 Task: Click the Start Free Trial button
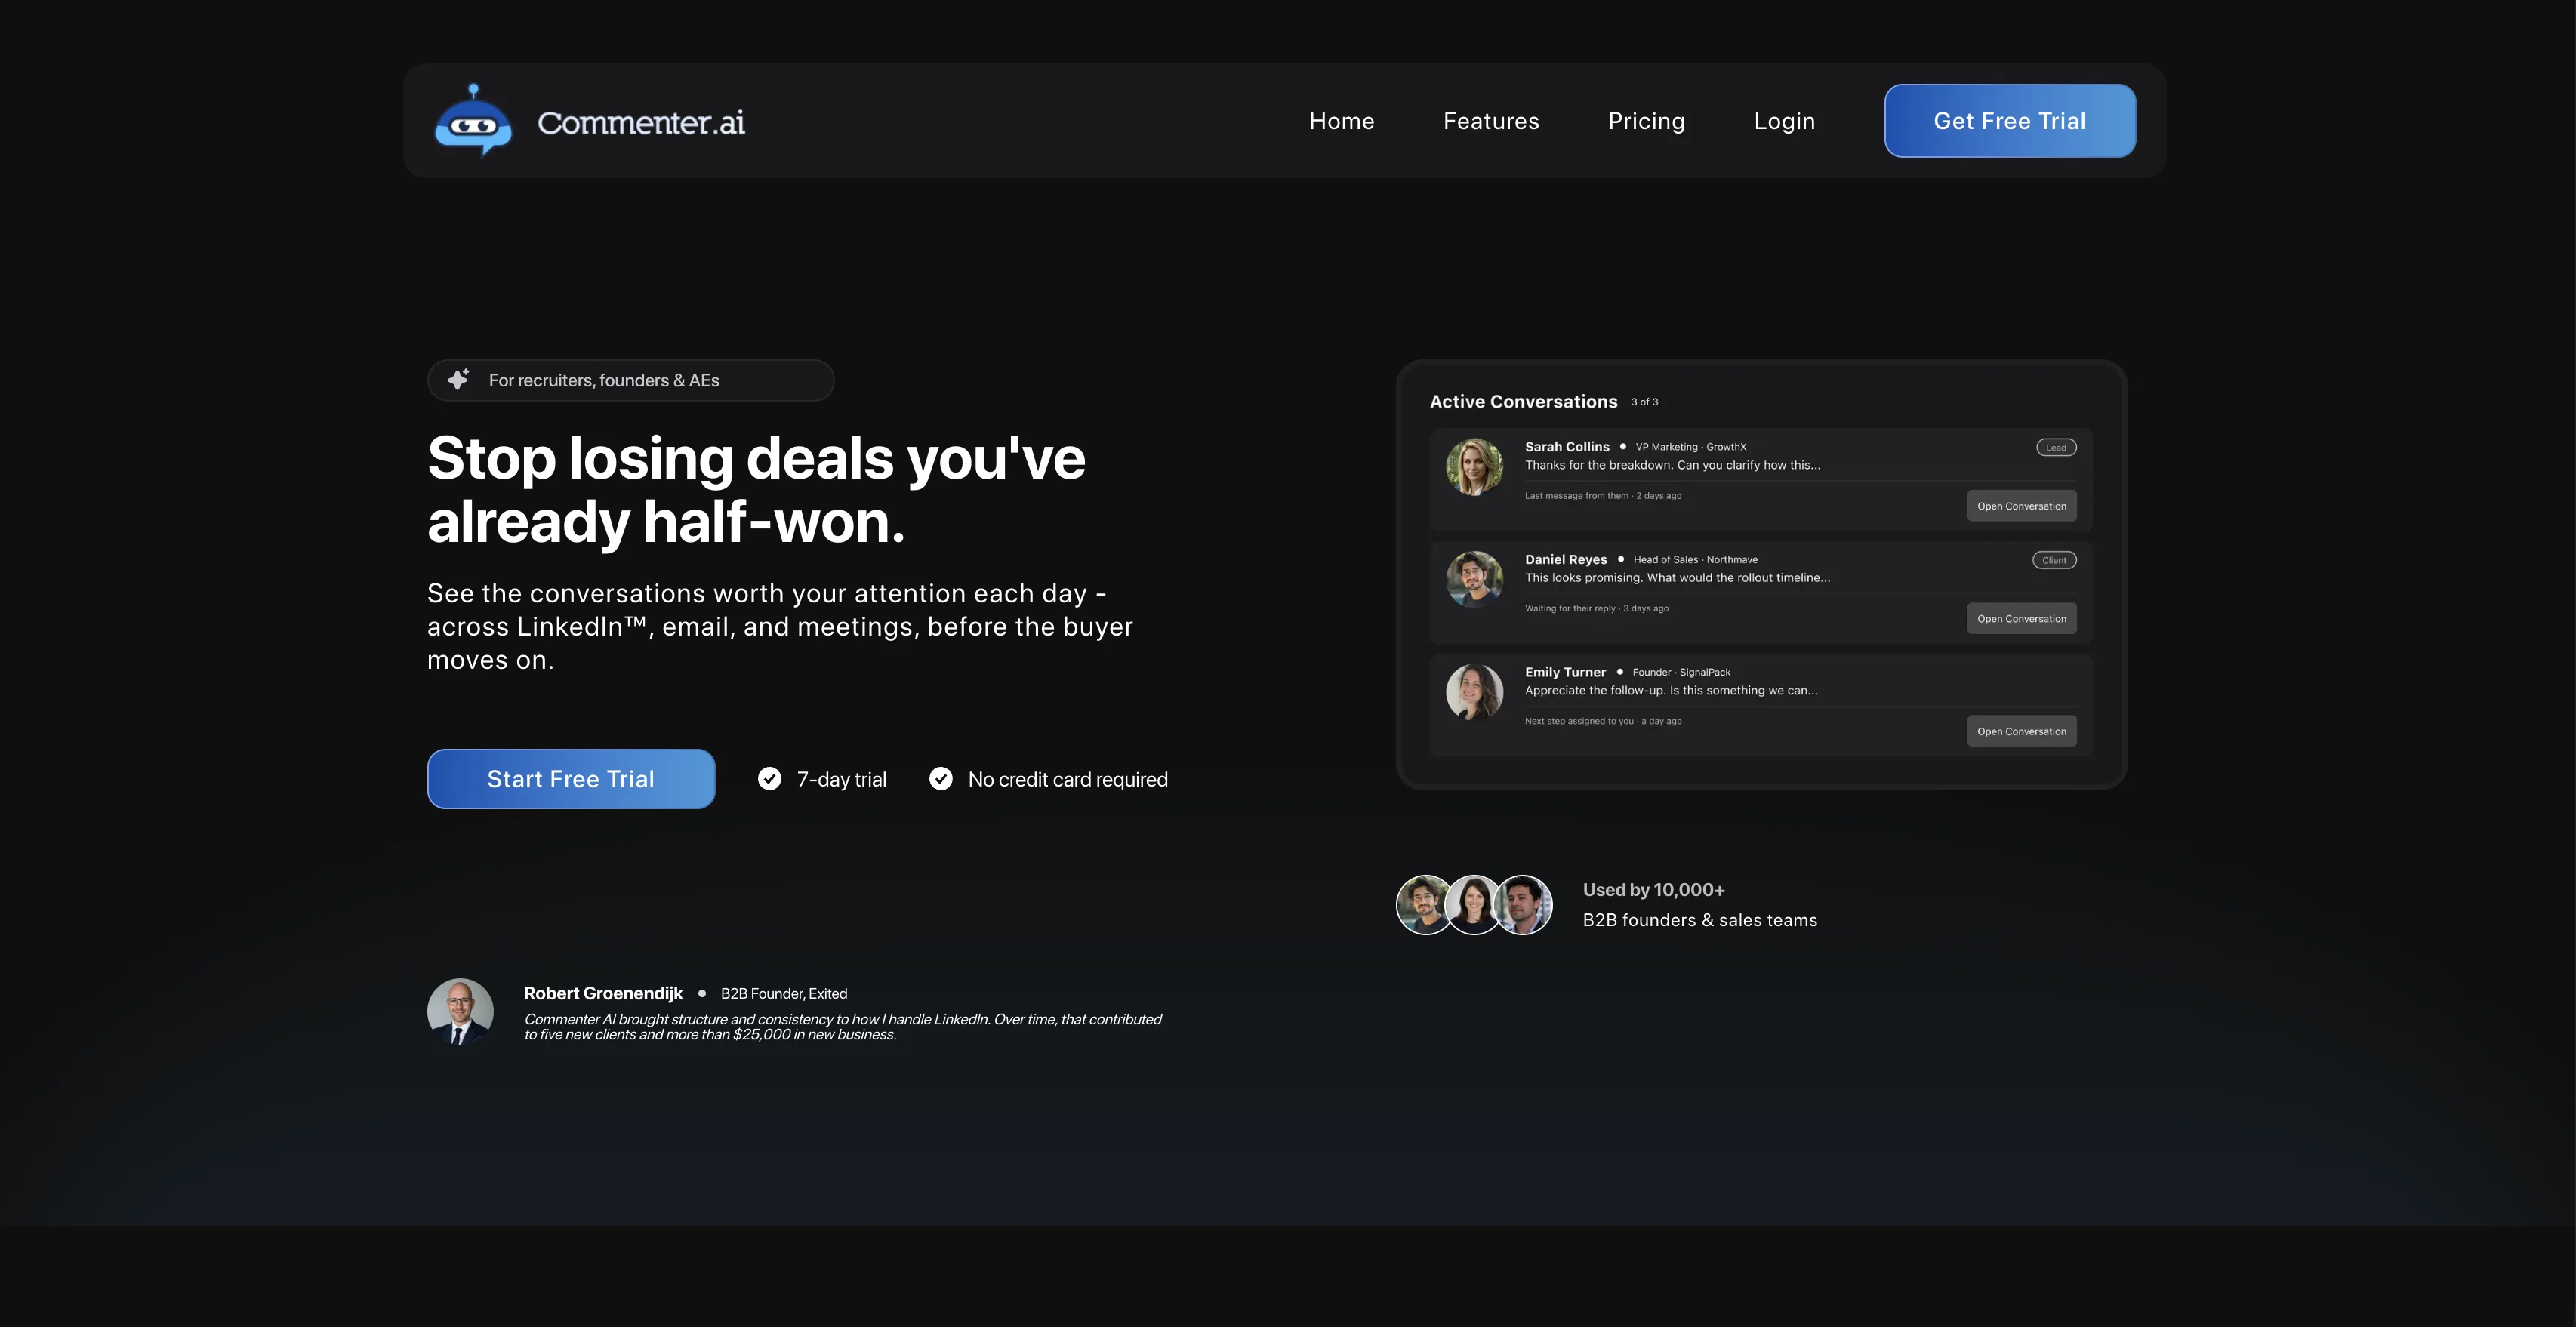tap(571, 779)
